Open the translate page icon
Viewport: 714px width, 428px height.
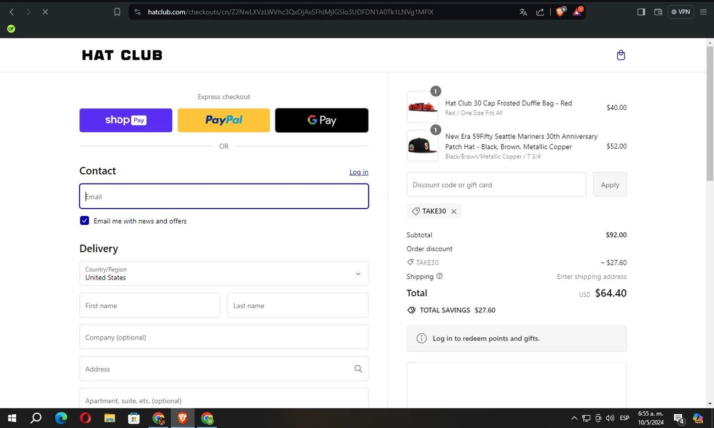[x=523, y=12]
